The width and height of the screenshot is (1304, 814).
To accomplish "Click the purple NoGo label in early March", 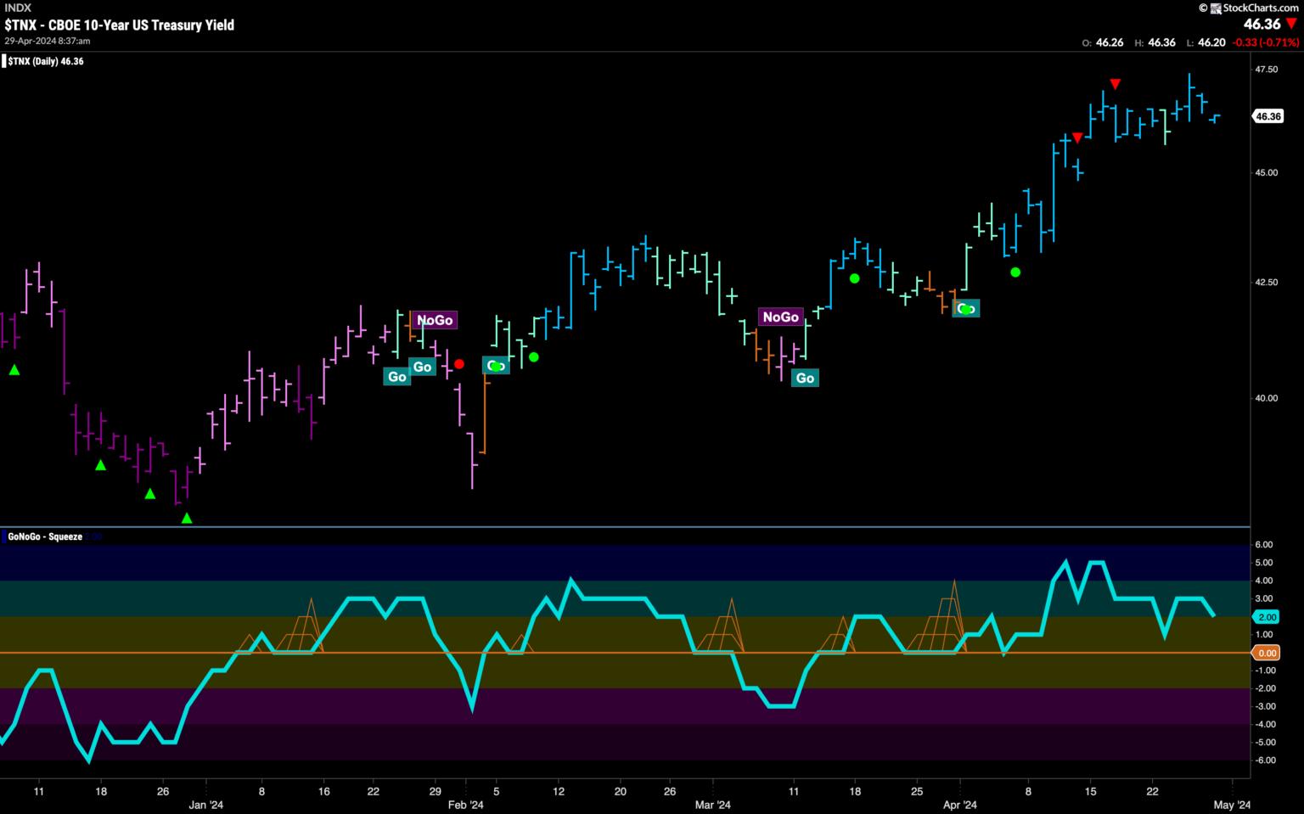I will [x=780, y=317].
